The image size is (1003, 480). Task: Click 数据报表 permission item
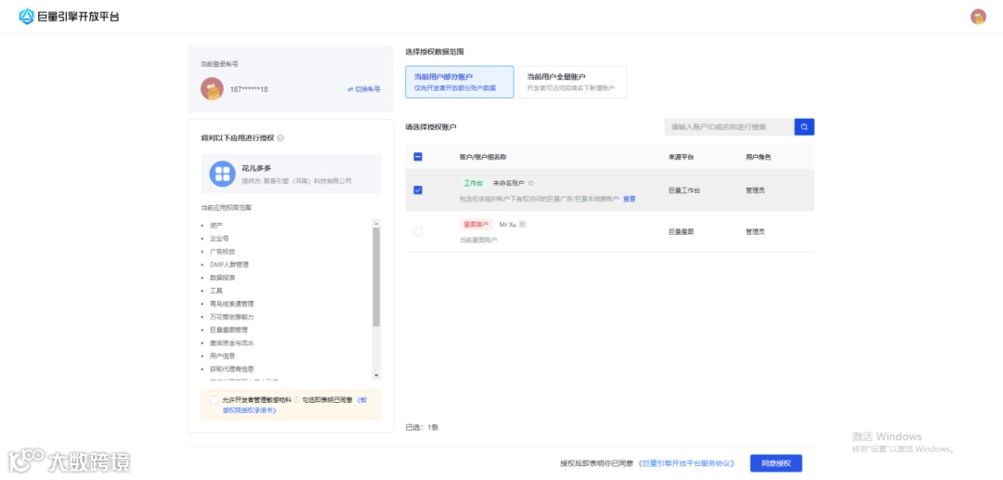pos(223,278)
